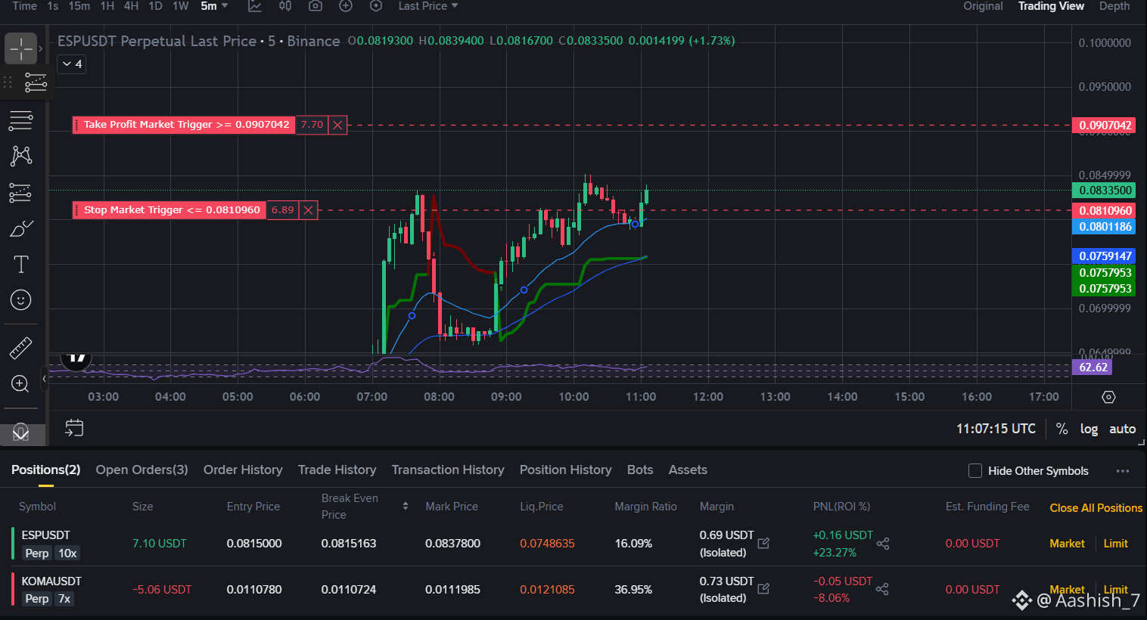Toggle percent scale mode
The width and height of the screenshot is (1147, 620).
point(1062,429)
